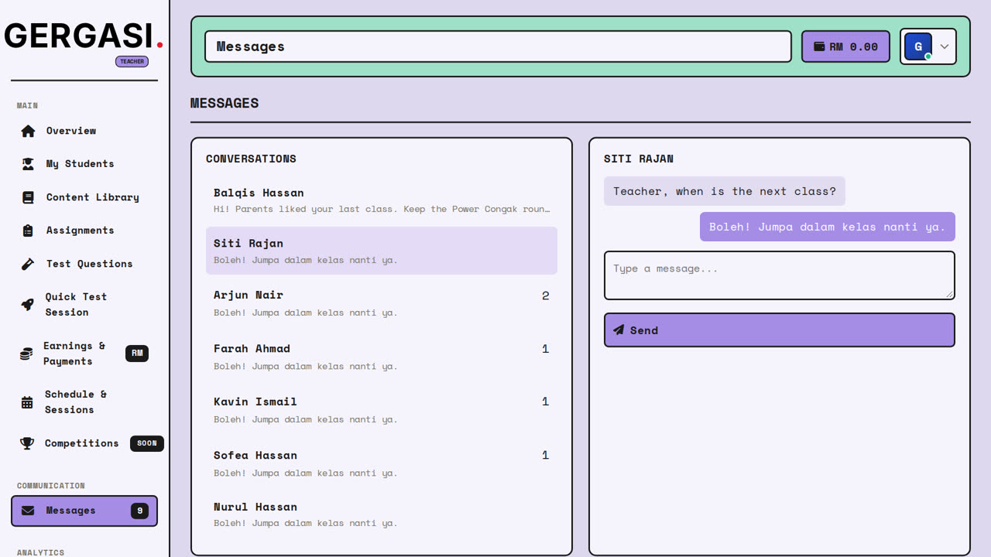Click the Schedule & Sessions calendar icon

pyautogui.click(x=27, y=402)
